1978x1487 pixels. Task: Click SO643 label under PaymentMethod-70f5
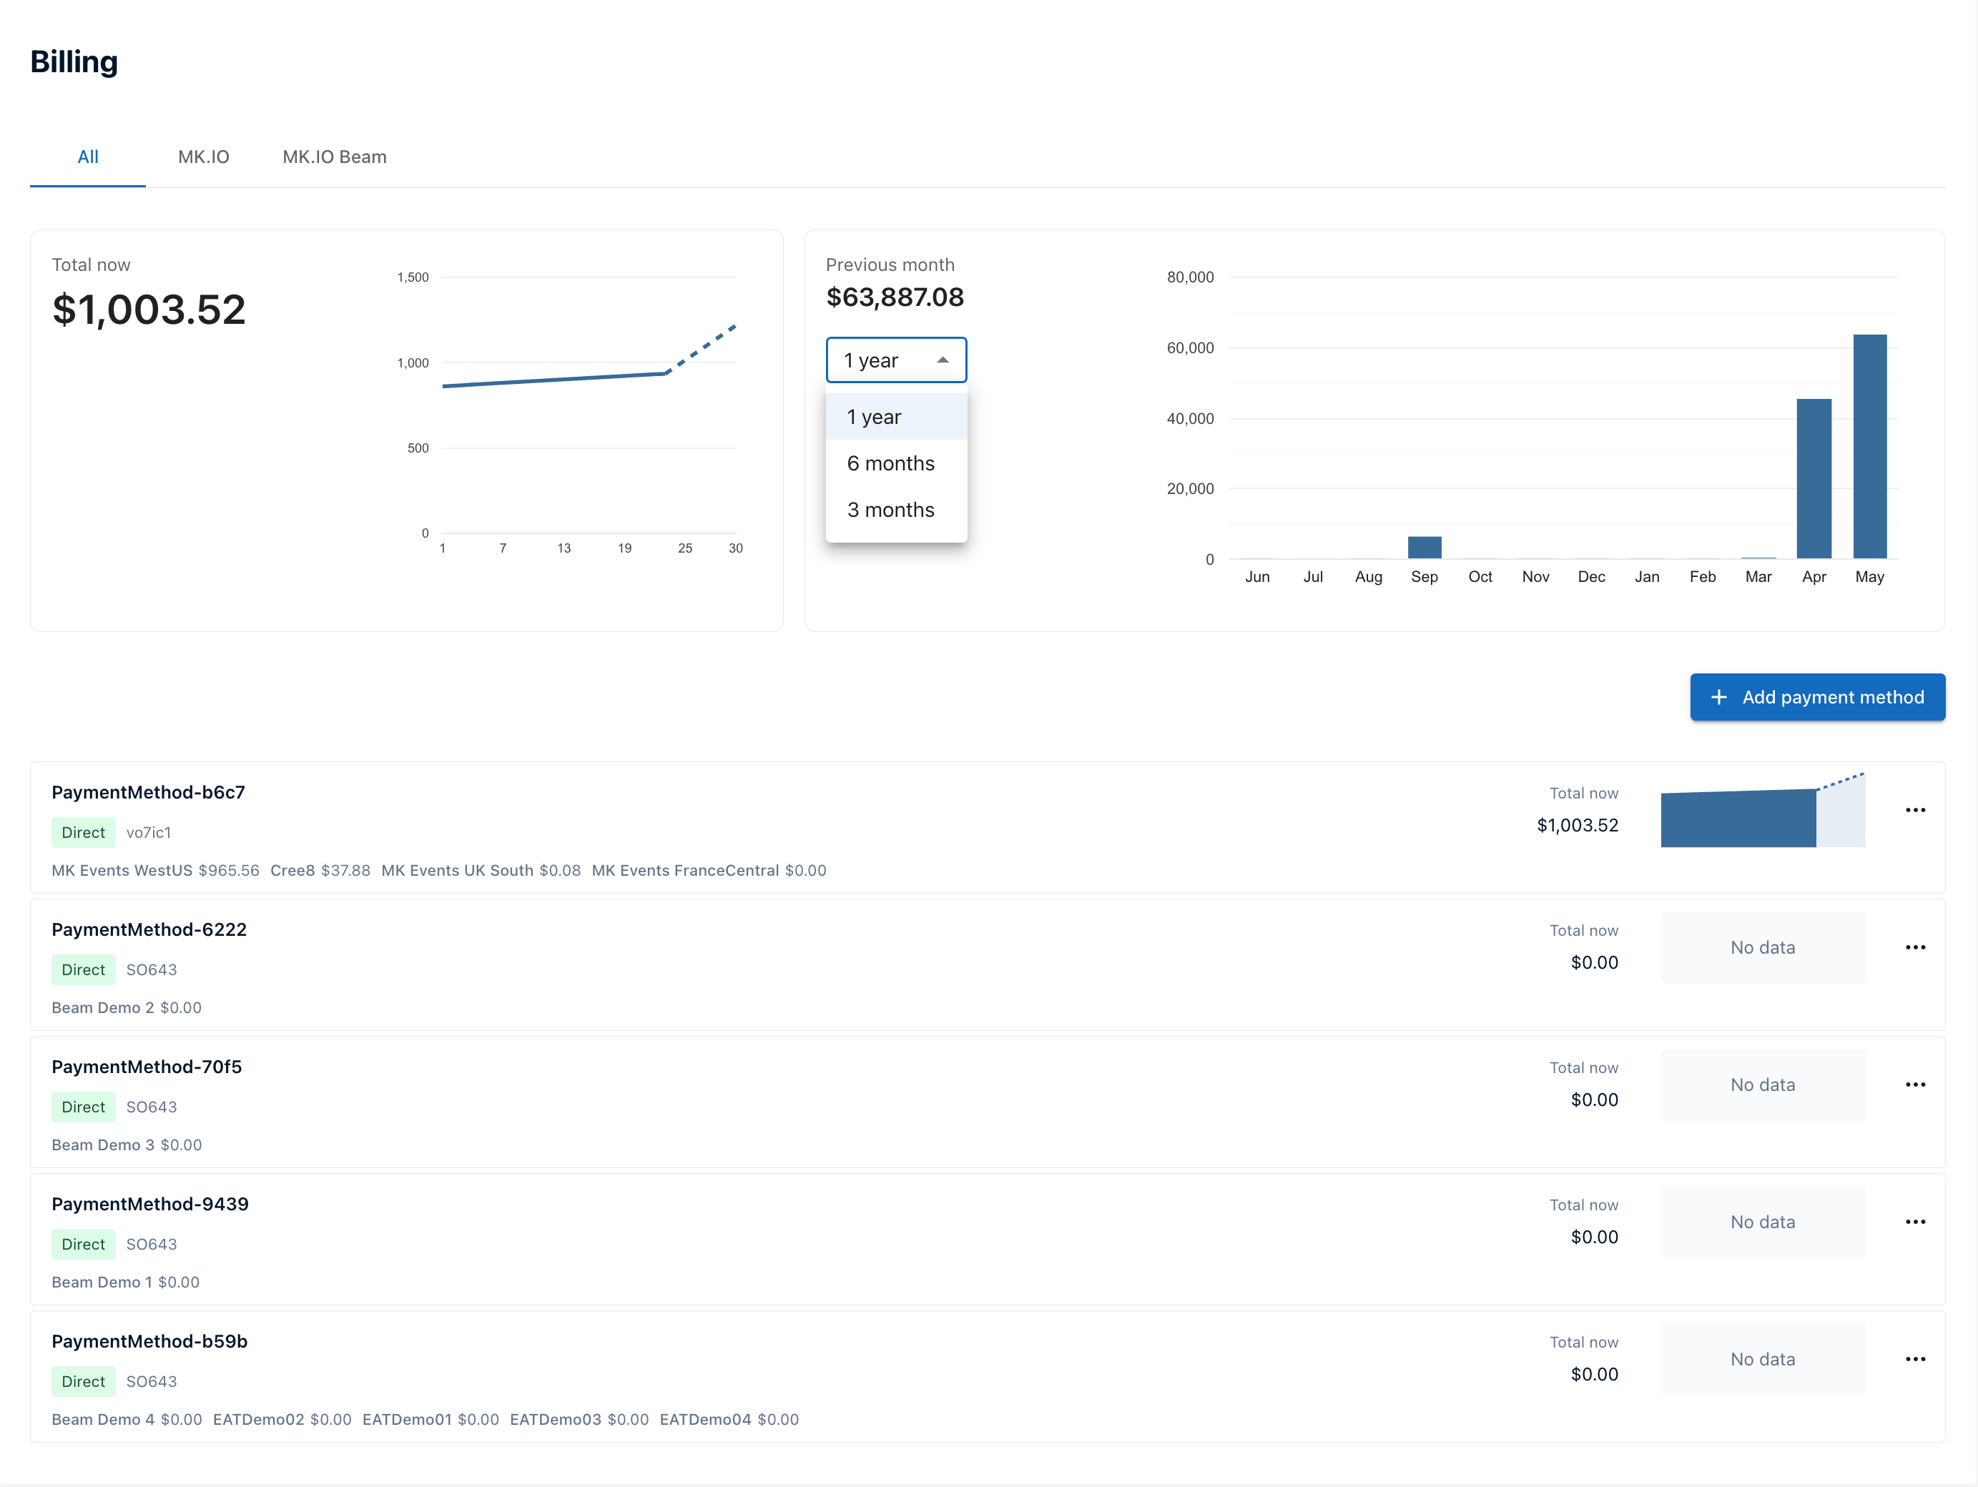click(x=151, y=1107)
